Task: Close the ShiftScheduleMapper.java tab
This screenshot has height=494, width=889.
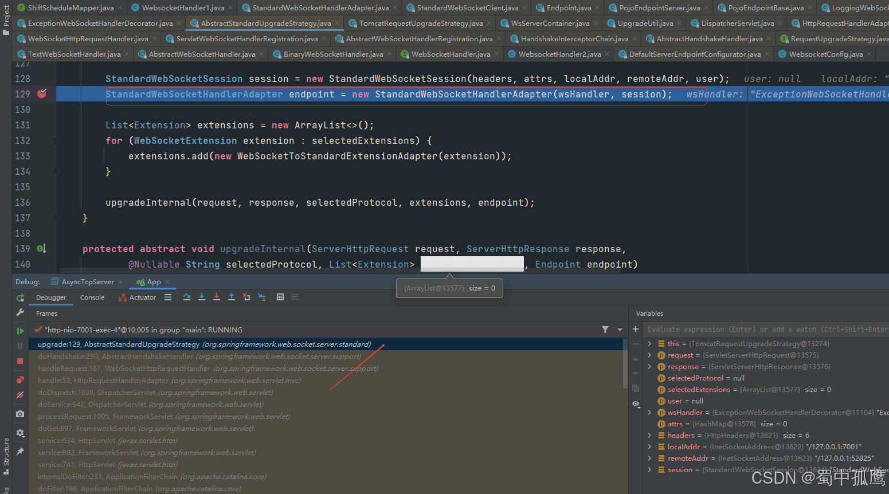Action: pos(120,8)
